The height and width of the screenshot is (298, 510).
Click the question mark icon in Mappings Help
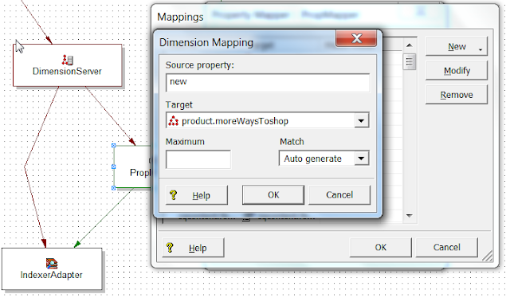tap(170, 248)
